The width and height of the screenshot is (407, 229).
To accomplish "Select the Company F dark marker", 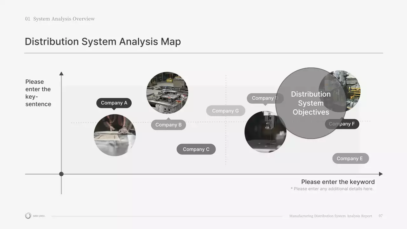I will pyautogui.click(x=342, y=124).
